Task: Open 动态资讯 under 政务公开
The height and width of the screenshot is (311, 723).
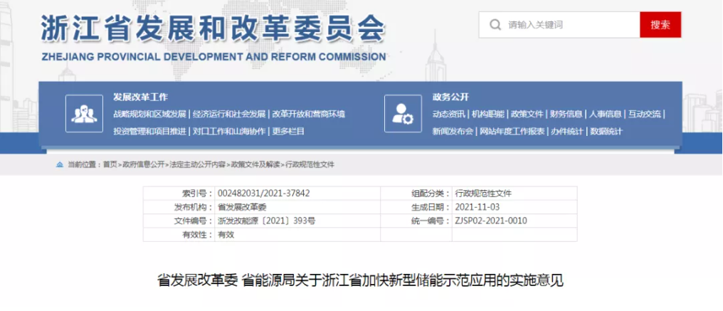Action: coord(448,114)
